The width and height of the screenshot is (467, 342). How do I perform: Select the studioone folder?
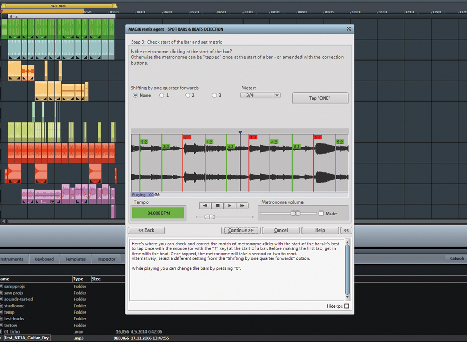click(x=14, y=306)
